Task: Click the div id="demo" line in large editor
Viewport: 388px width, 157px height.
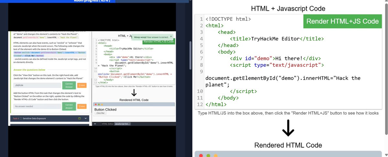Action: click(x=275, y=58)
